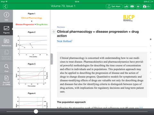Collapse figures panel using divider handle
154x115 pixels.
(52, 59)
